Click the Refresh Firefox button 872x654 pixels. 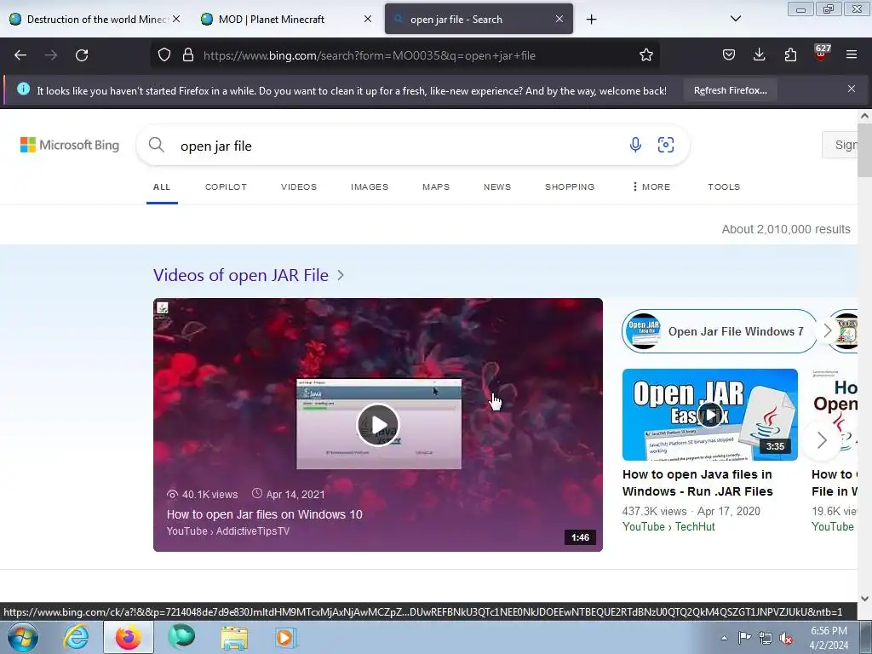[x=730, y=90]
